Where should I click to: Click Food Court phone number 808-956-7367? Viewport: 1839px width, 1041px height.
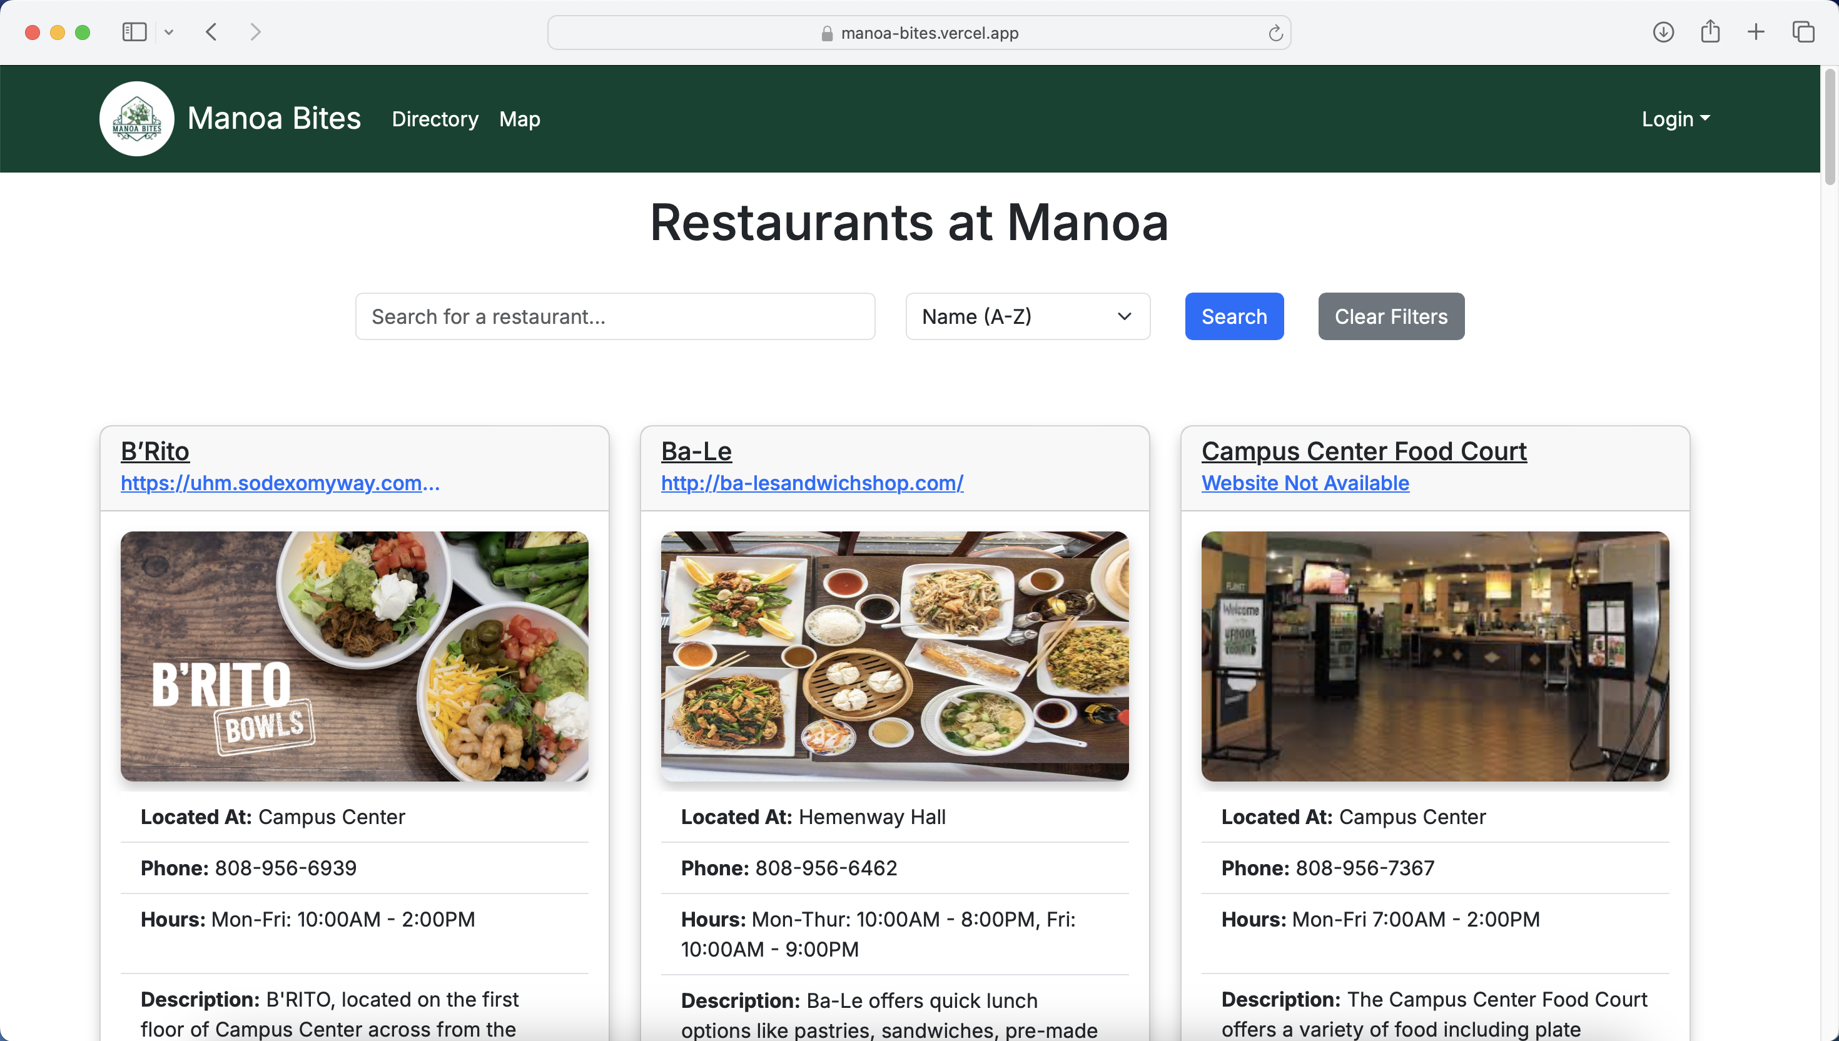(x=1365, y=868)
